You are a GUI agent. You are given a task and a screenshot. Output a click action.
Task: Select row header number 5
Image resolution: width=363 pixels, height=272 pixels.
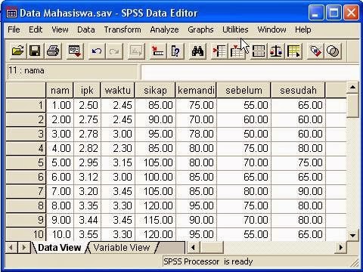tap(26, 162)
